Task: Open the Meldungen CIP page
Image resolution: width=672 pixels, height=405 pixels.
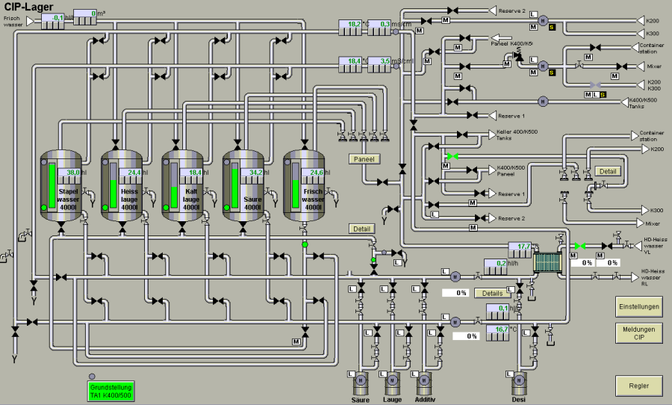Action: pos(638,333)
